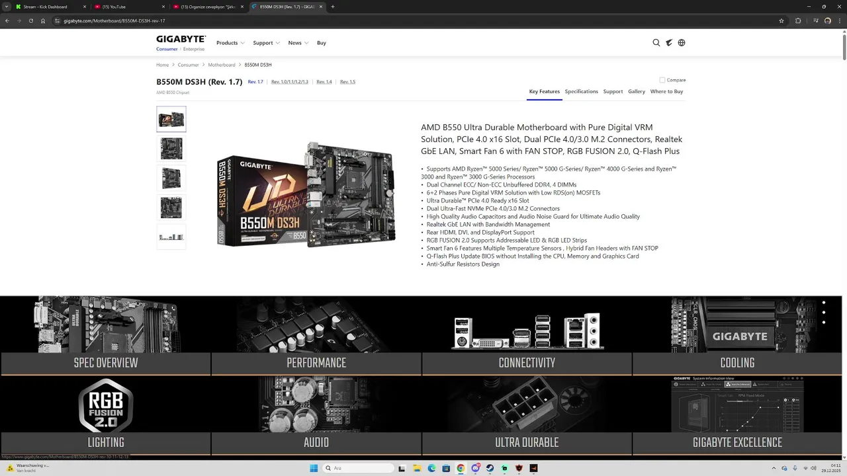Open Steam from the taskbar

pyautogui.click(x=490, y=468)
